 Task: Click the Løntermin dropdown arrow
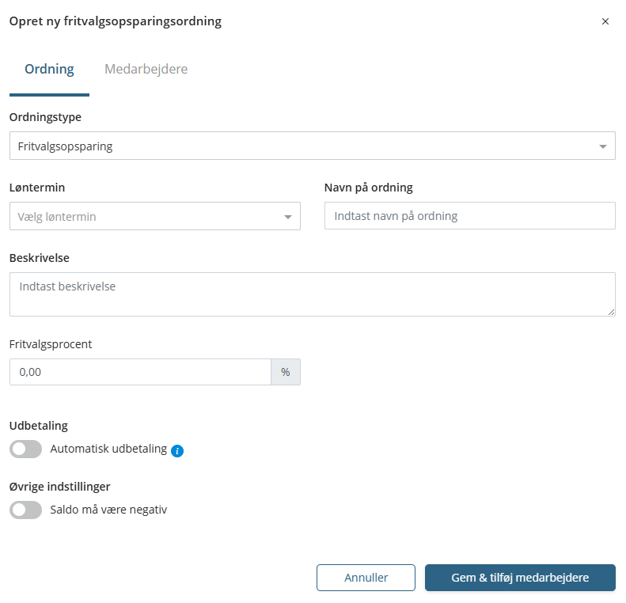tap(288, 217)
